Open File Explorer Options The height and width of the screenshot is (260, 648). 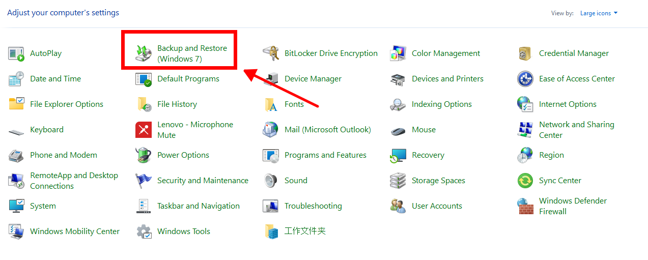67,104
